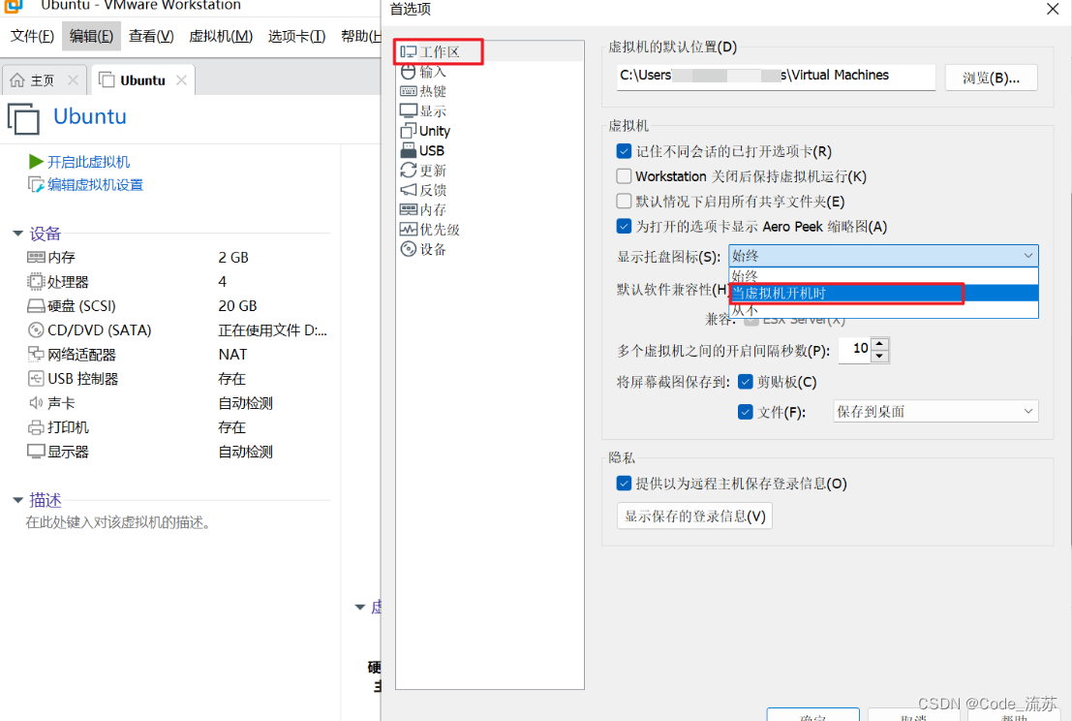Click the 内存 memory device icon in Ubuntu tab

36,257
